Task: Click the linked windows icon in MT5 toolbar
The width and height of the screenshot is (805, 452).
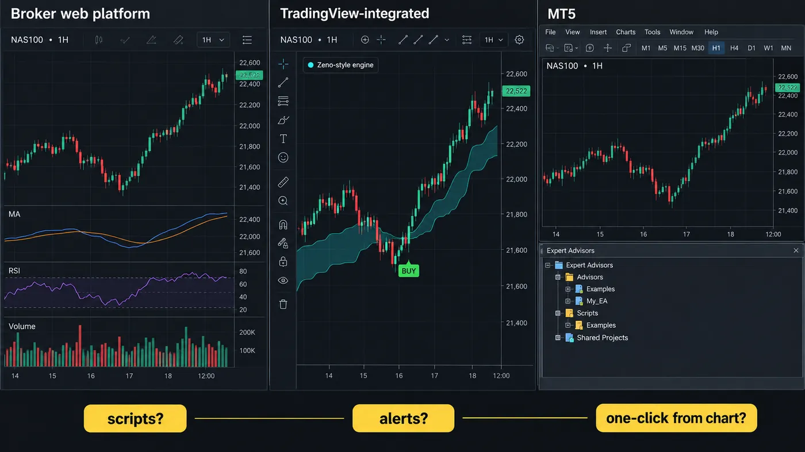Action: click(626, 48)
